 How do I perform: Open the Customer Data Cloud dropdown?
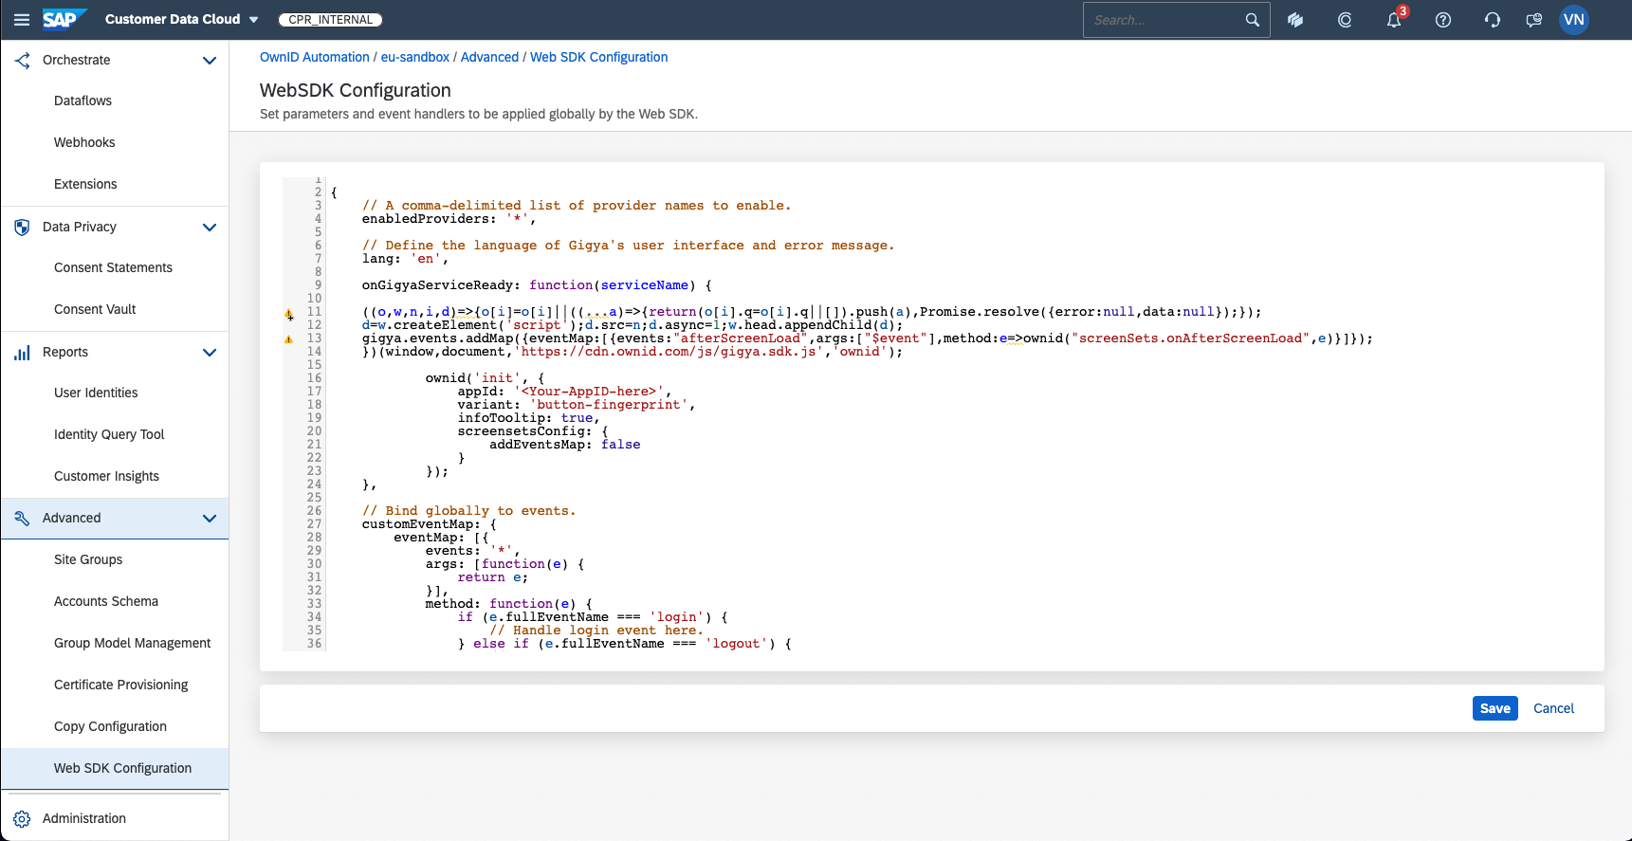click(182, 20)
